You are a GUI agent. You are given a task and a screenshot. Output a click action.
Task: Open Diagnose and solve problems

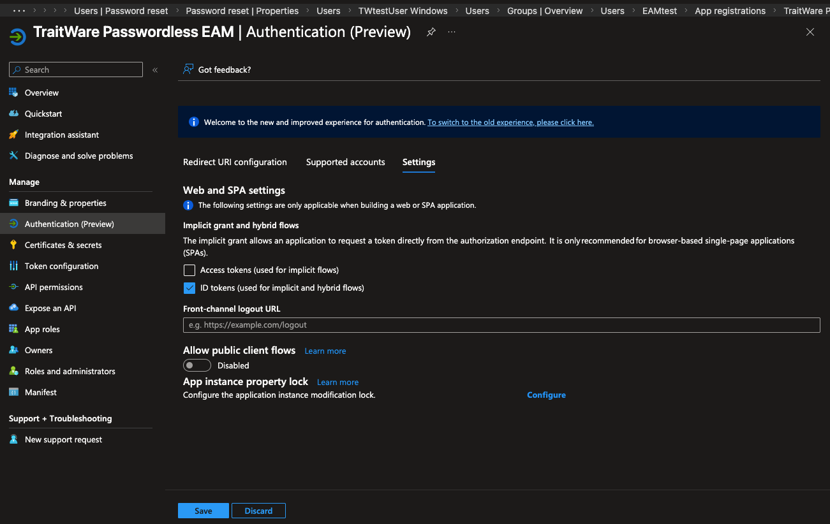[x=78, y=156]
